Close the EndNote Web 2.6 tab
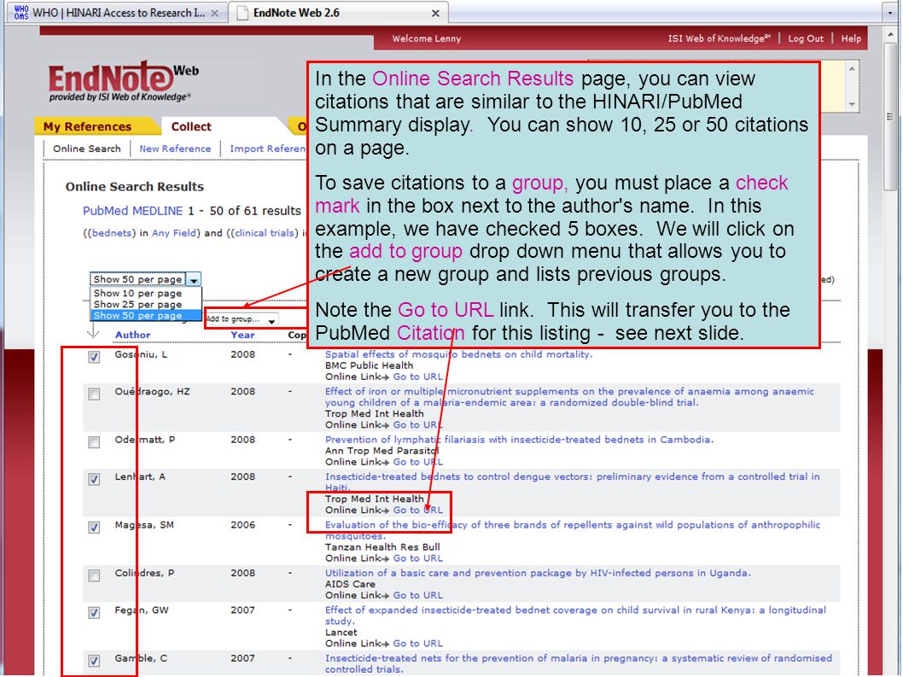903x677 pixels. (x=435, y=14)
